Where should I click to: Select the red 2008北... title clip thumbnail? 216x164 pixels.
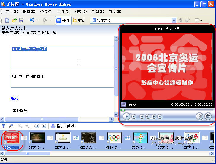(11, 138)
